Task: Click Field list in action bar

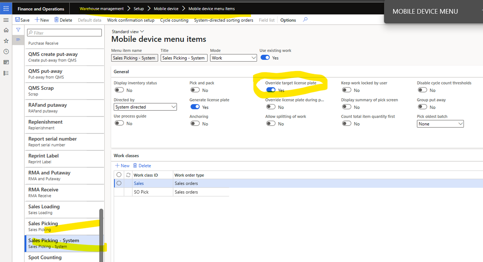Action: [x=266, y=20]
